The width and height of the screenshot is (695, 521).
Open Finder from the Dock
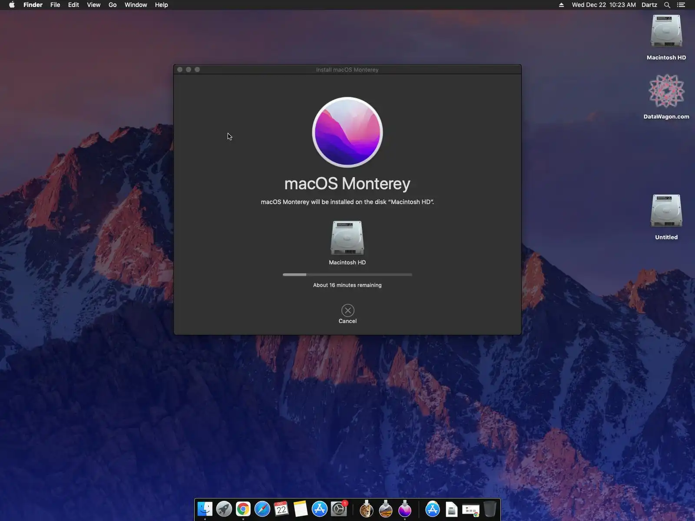[205, 509]
